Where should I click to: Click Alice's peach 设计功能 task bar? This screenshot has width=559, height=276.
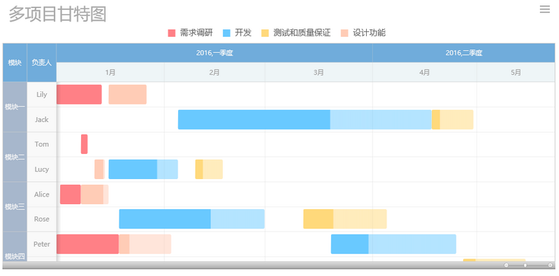coord(94,194)
